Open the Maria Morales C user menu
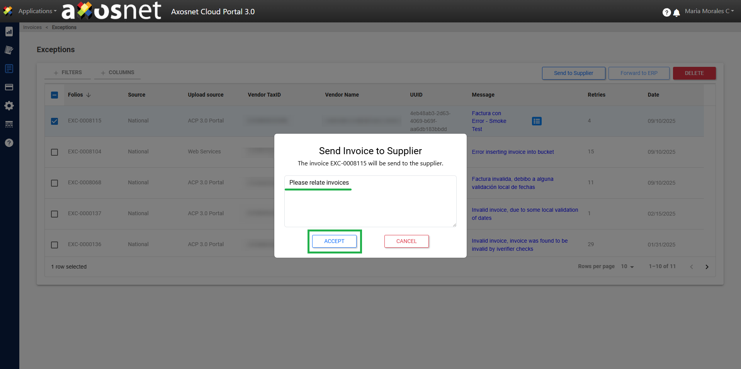This screenshot has height=369, width=741. click(709, 11)
